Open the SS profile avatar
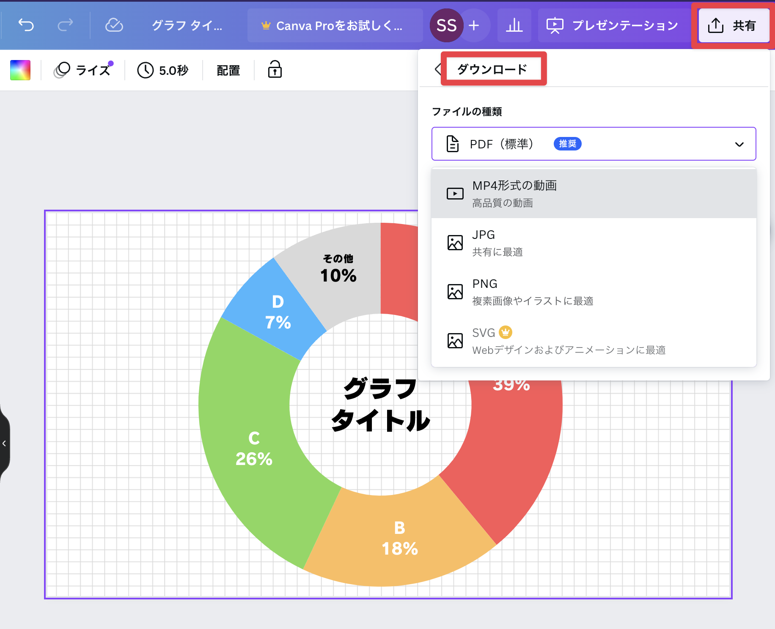 point(446,25)
